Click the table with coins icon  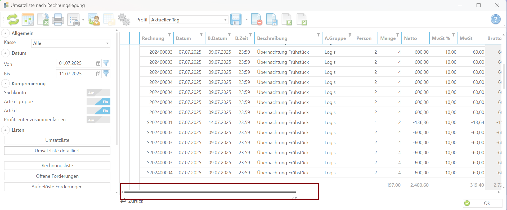(x=109, y=20)
